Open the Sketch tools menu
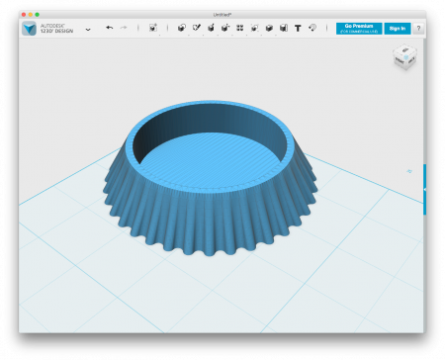 (x=197, y=28)
